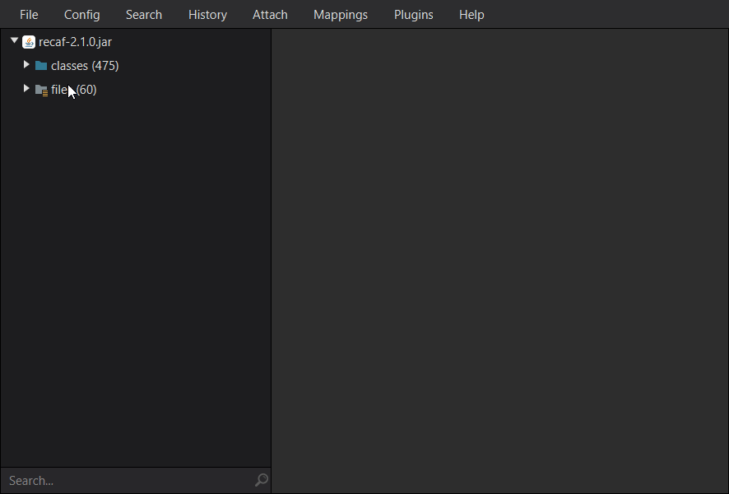Open the Search menu
Viewport: 729px width, 494px height.
point(143,14)
